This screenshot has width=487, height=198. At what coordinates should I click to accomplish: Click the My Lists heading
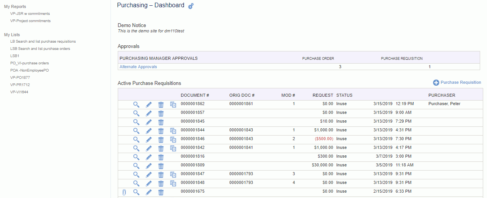point(12,35)
